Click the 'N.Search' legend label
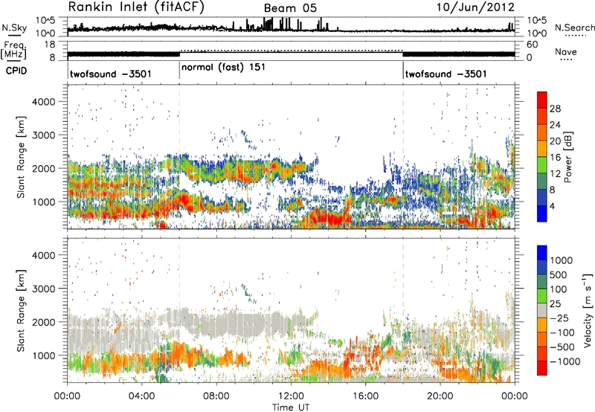Image resolution: width=595 pixels, height=412 pixels. 574,28
